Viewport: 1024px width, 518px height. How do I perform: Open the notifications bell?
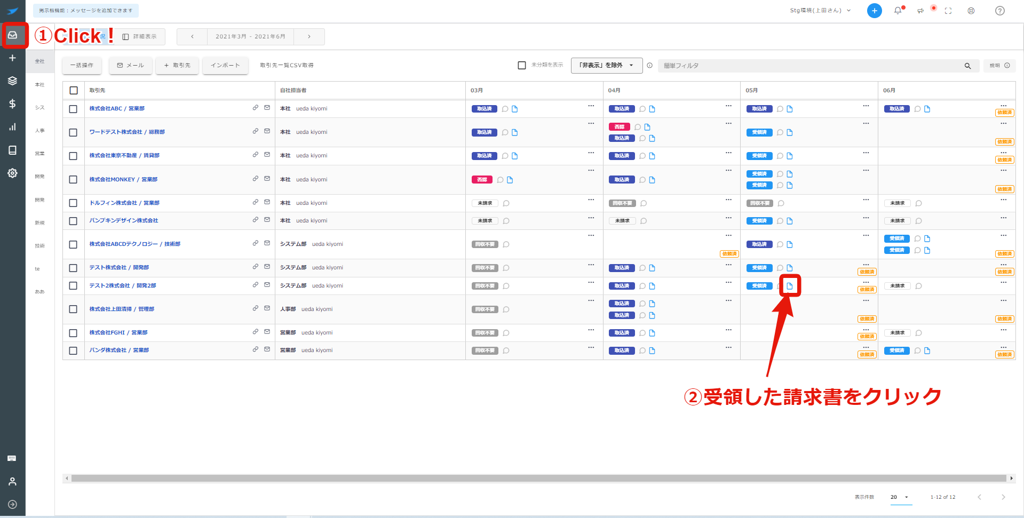[x=898, y=11]
